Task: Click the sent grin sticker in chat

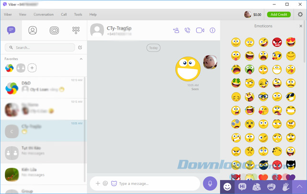Action: 188,69
